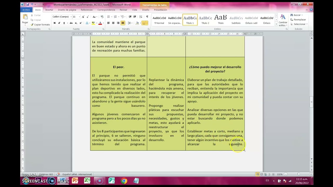This screenshot has width=333, height=187.
Task: Click the proofing errors icon in status bar
Action: click(58, 174)
